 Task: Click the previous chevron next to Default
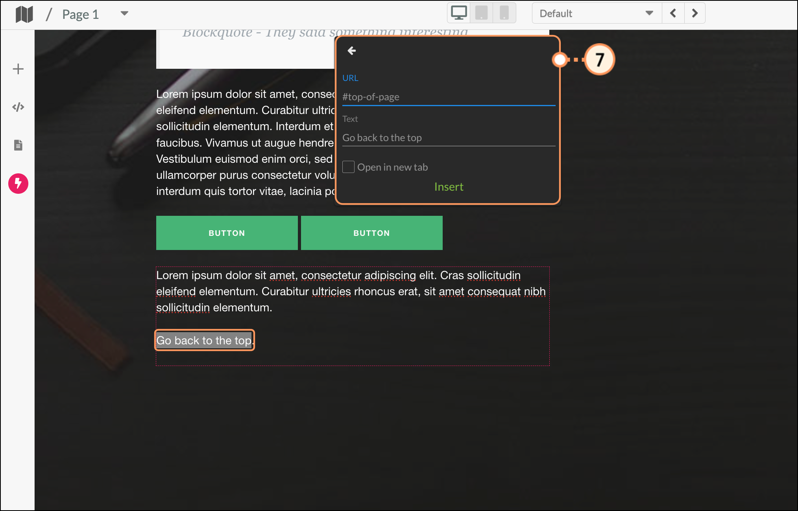pos(673,13)
